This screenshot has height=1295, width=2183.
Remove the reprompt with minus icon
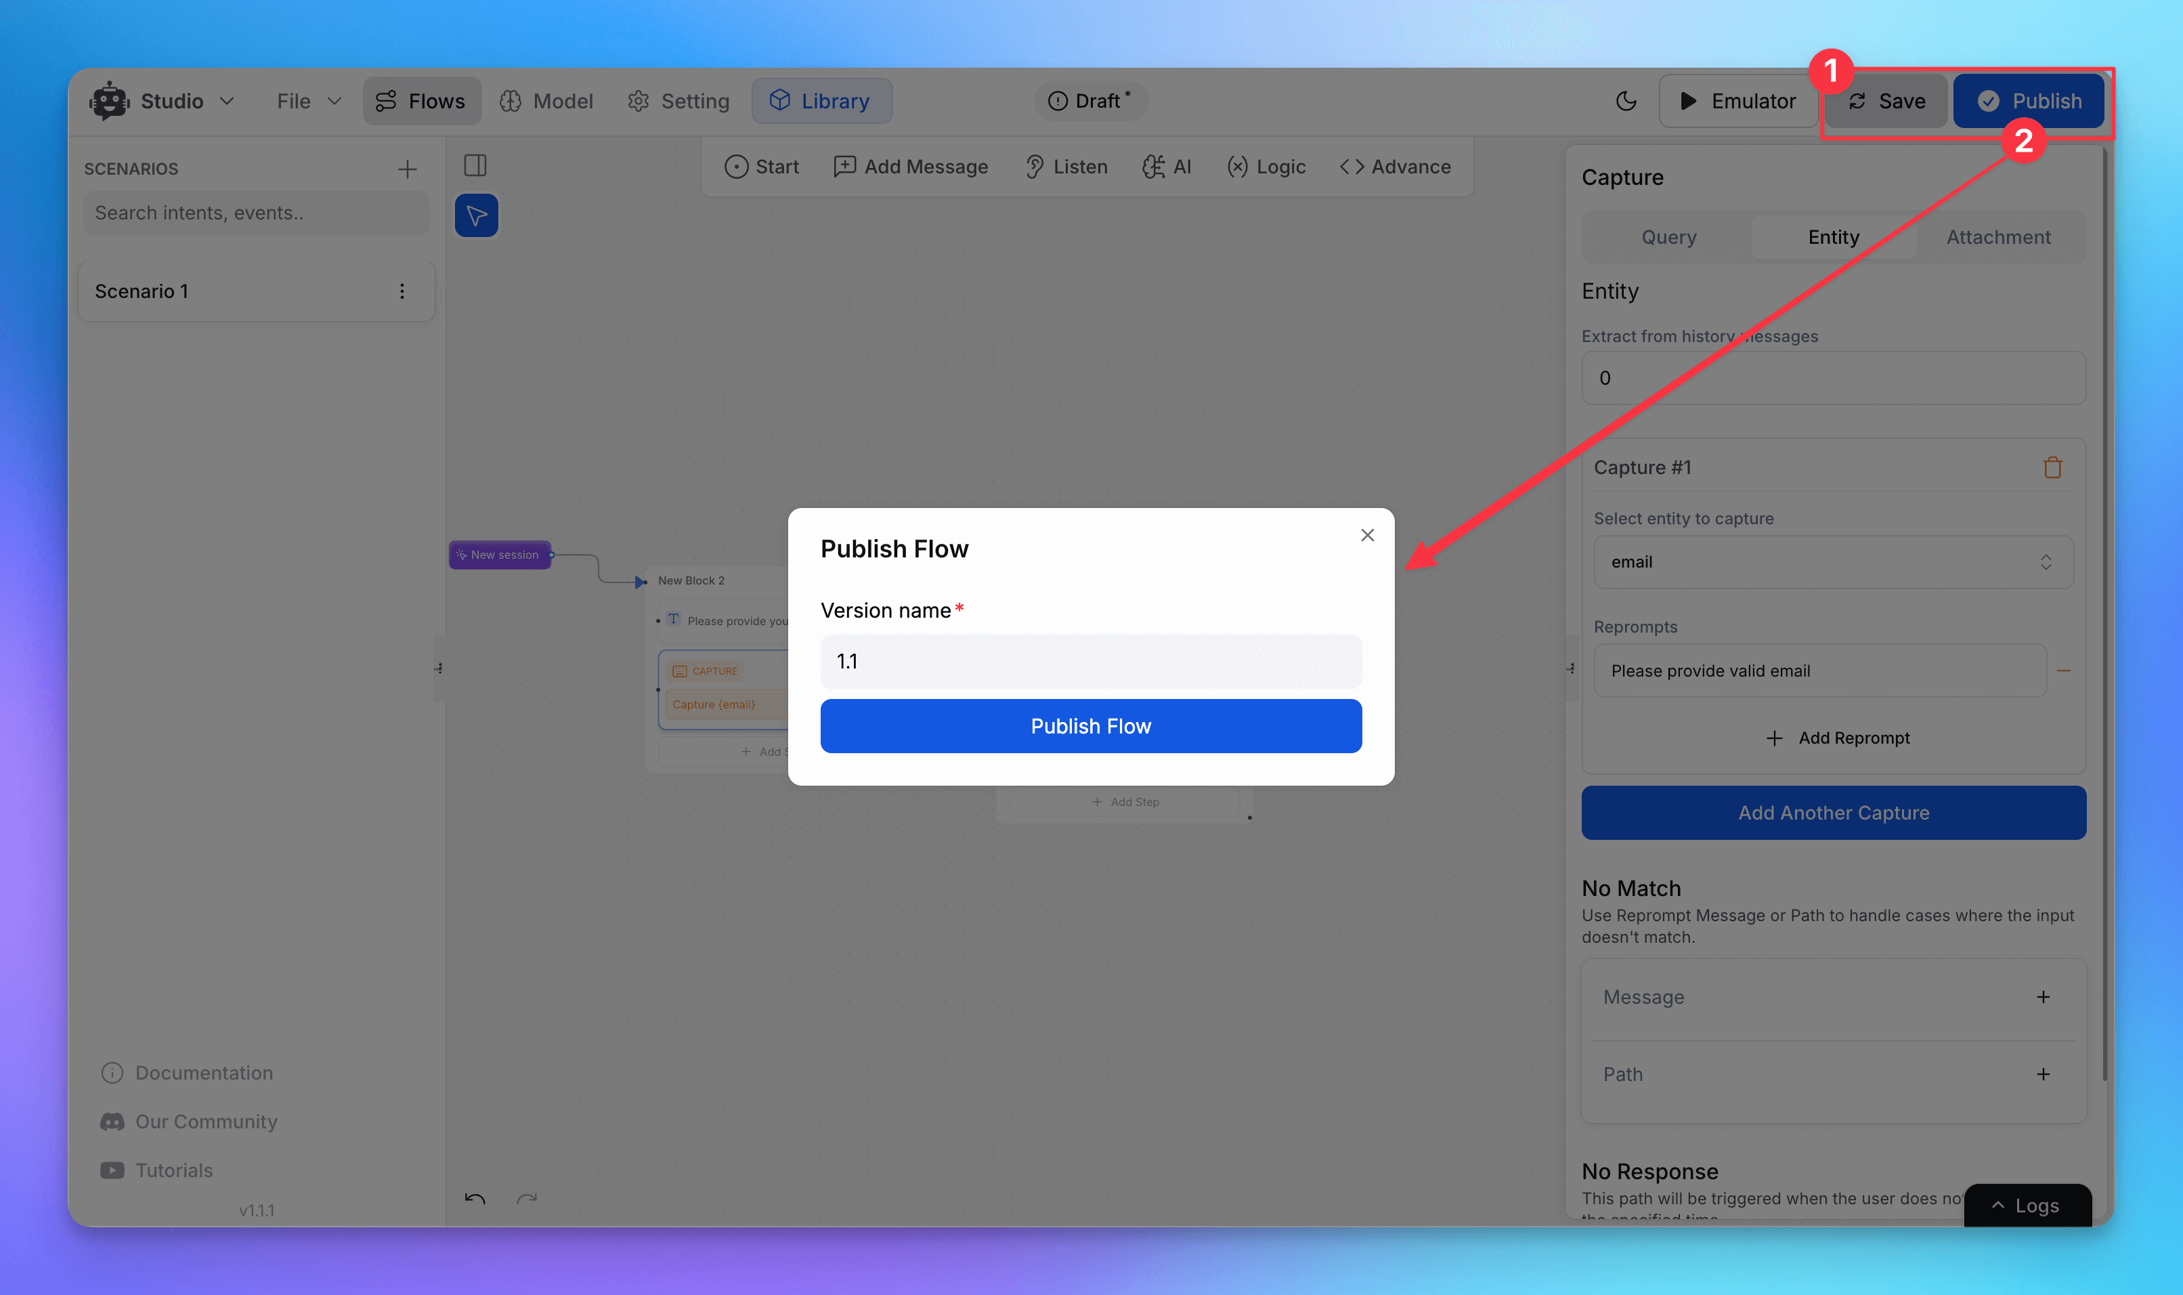click(2064, 671)
